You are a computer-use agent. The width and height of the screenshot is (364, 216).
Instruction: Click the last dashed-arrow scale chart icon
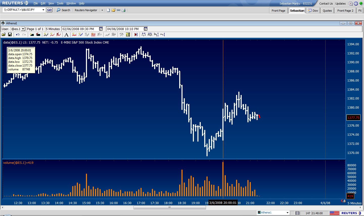[163, 34]
